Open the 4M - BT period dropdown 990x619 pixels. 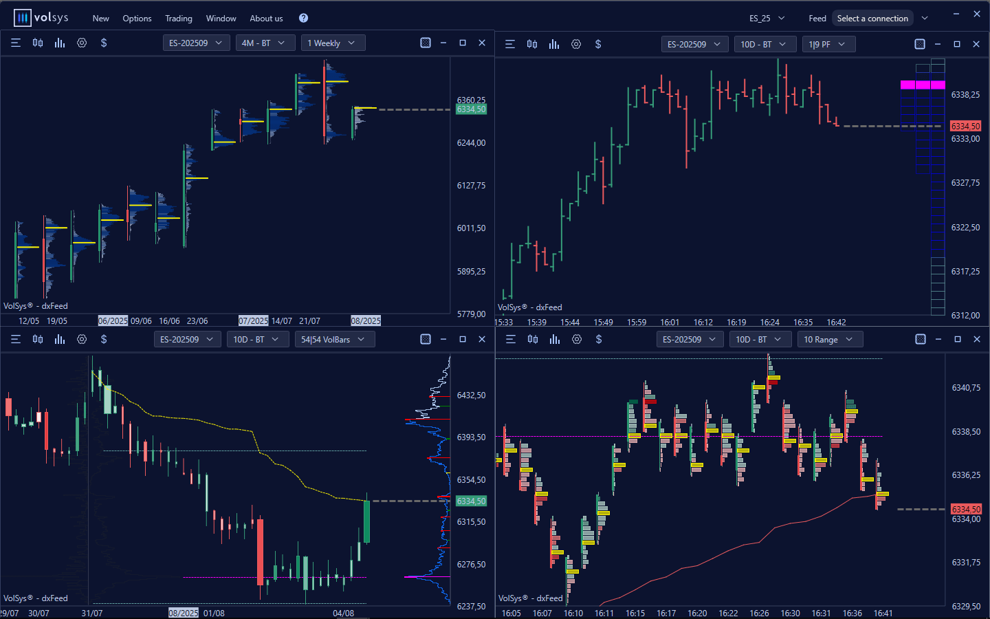click(x=265, y=43)
